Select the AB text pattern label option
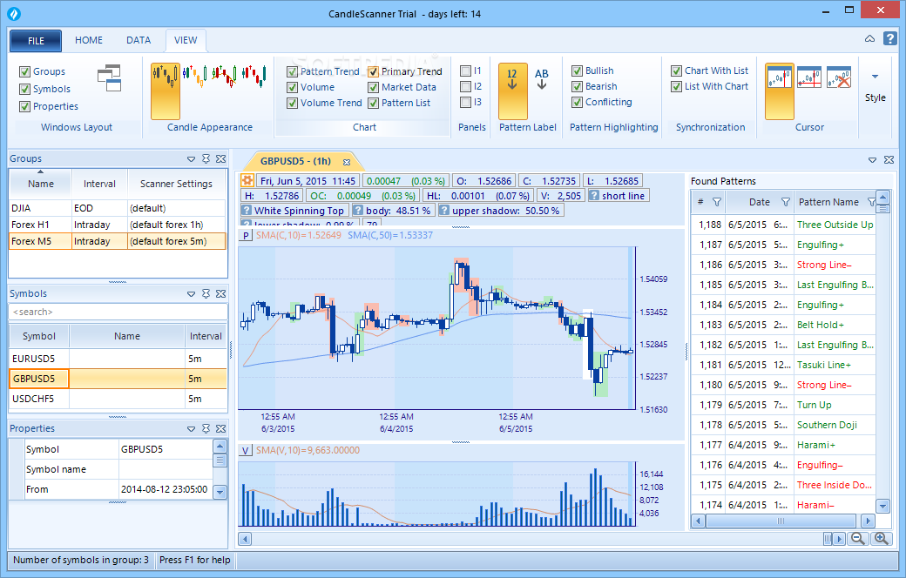Viewport: 906px width, 578px height. [x=541, y=79]
